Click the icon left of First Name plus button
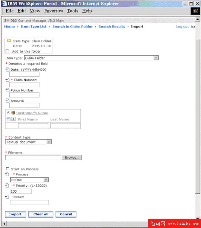Image resolution: width=201 pixels, height=228 pixels. click(x=9, y=119)
